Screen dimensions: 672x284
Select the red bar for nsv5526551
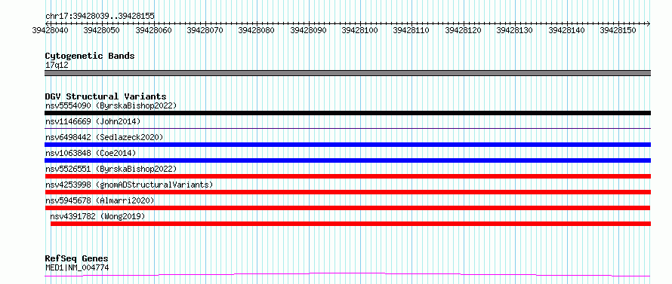[347, 176]
